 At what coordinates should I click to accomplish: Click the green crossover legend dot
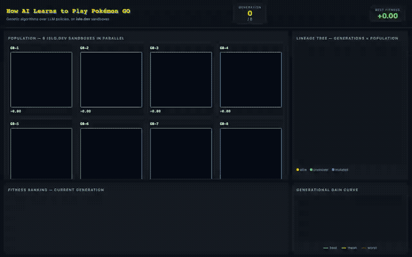tap(311, 170)
